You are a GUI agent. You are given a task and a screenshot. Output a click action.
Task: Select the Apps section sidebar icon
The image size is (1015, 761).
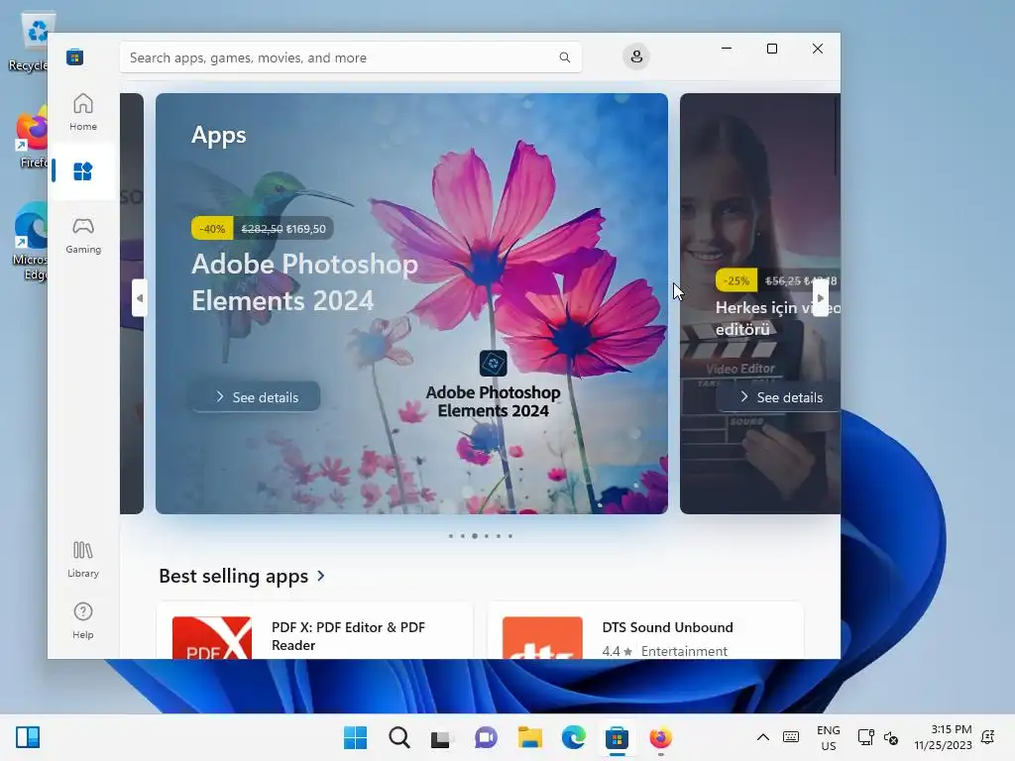coord(83,171)
